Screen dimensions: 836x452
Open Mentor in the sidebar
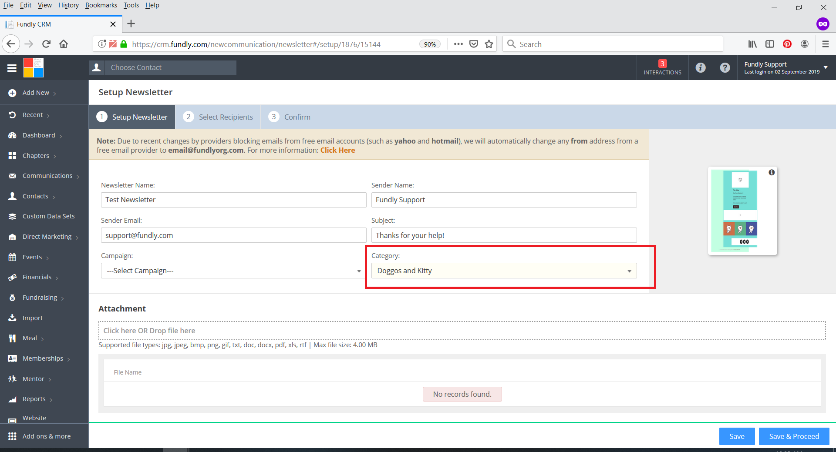[34, 379]
